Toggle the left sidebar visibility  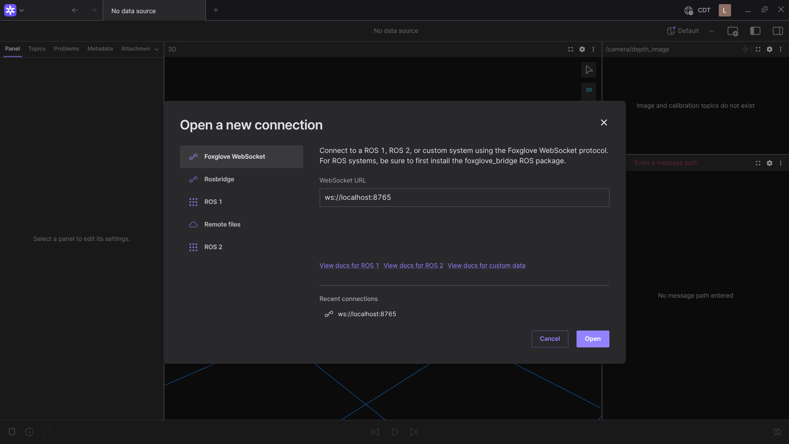point(755,31)
